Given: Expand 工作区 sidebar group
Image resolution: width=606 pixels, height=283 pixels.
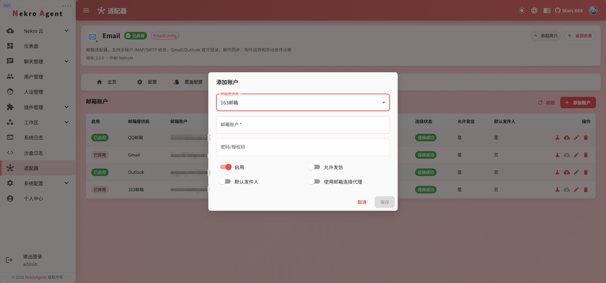Looking at the screenshot, I should [38, 122].
